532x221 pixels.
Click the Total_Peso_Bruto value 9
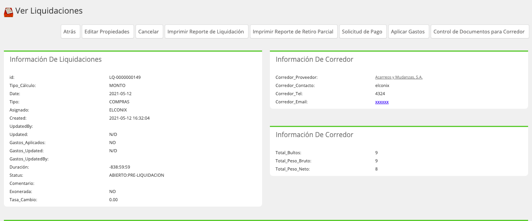(x=376, y=161)
